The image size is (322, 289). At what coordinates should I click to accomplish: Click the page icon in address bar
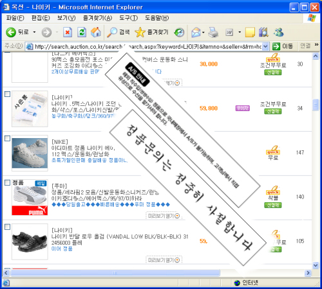30,46
